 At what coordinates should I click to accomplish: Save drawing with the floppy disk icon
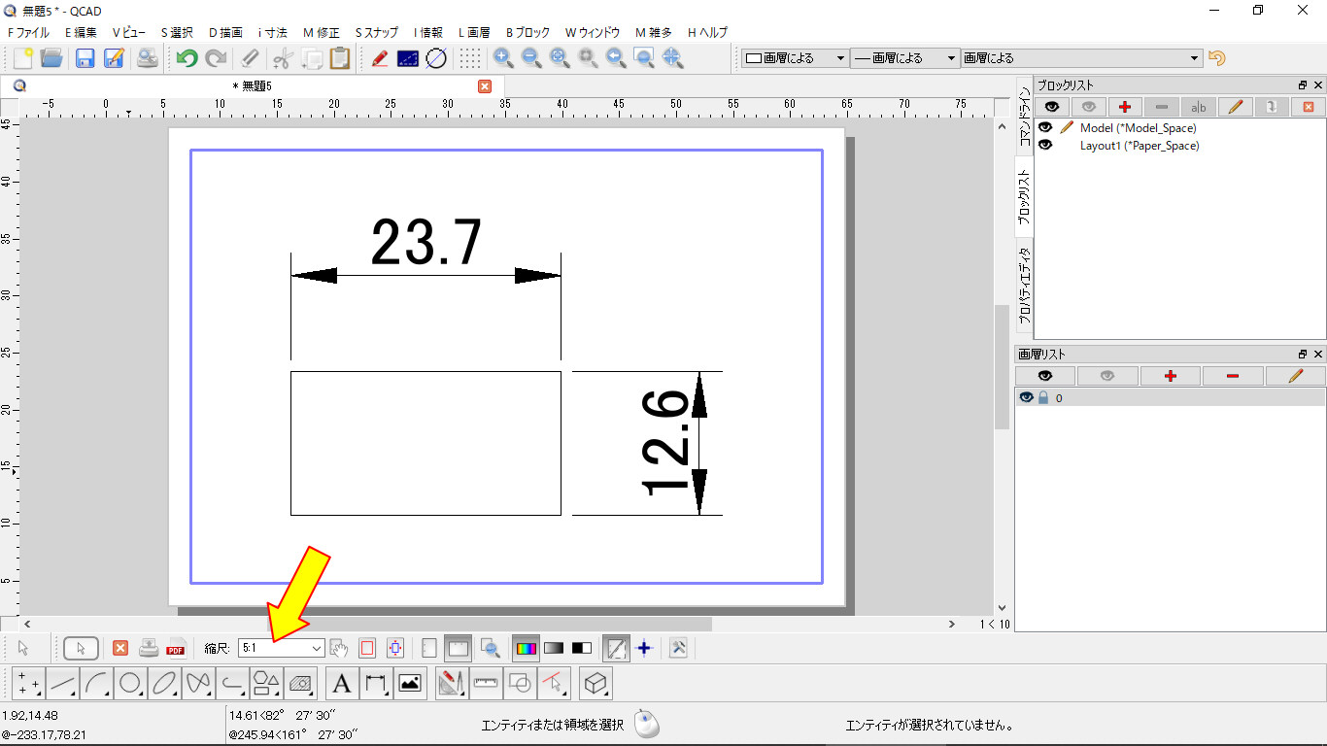tap(85, 58)
